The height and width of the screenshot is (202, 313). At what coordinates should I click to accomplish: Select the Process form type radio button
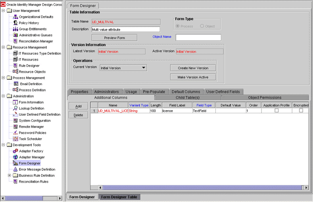pyautogui.click(x=177, y=26)
